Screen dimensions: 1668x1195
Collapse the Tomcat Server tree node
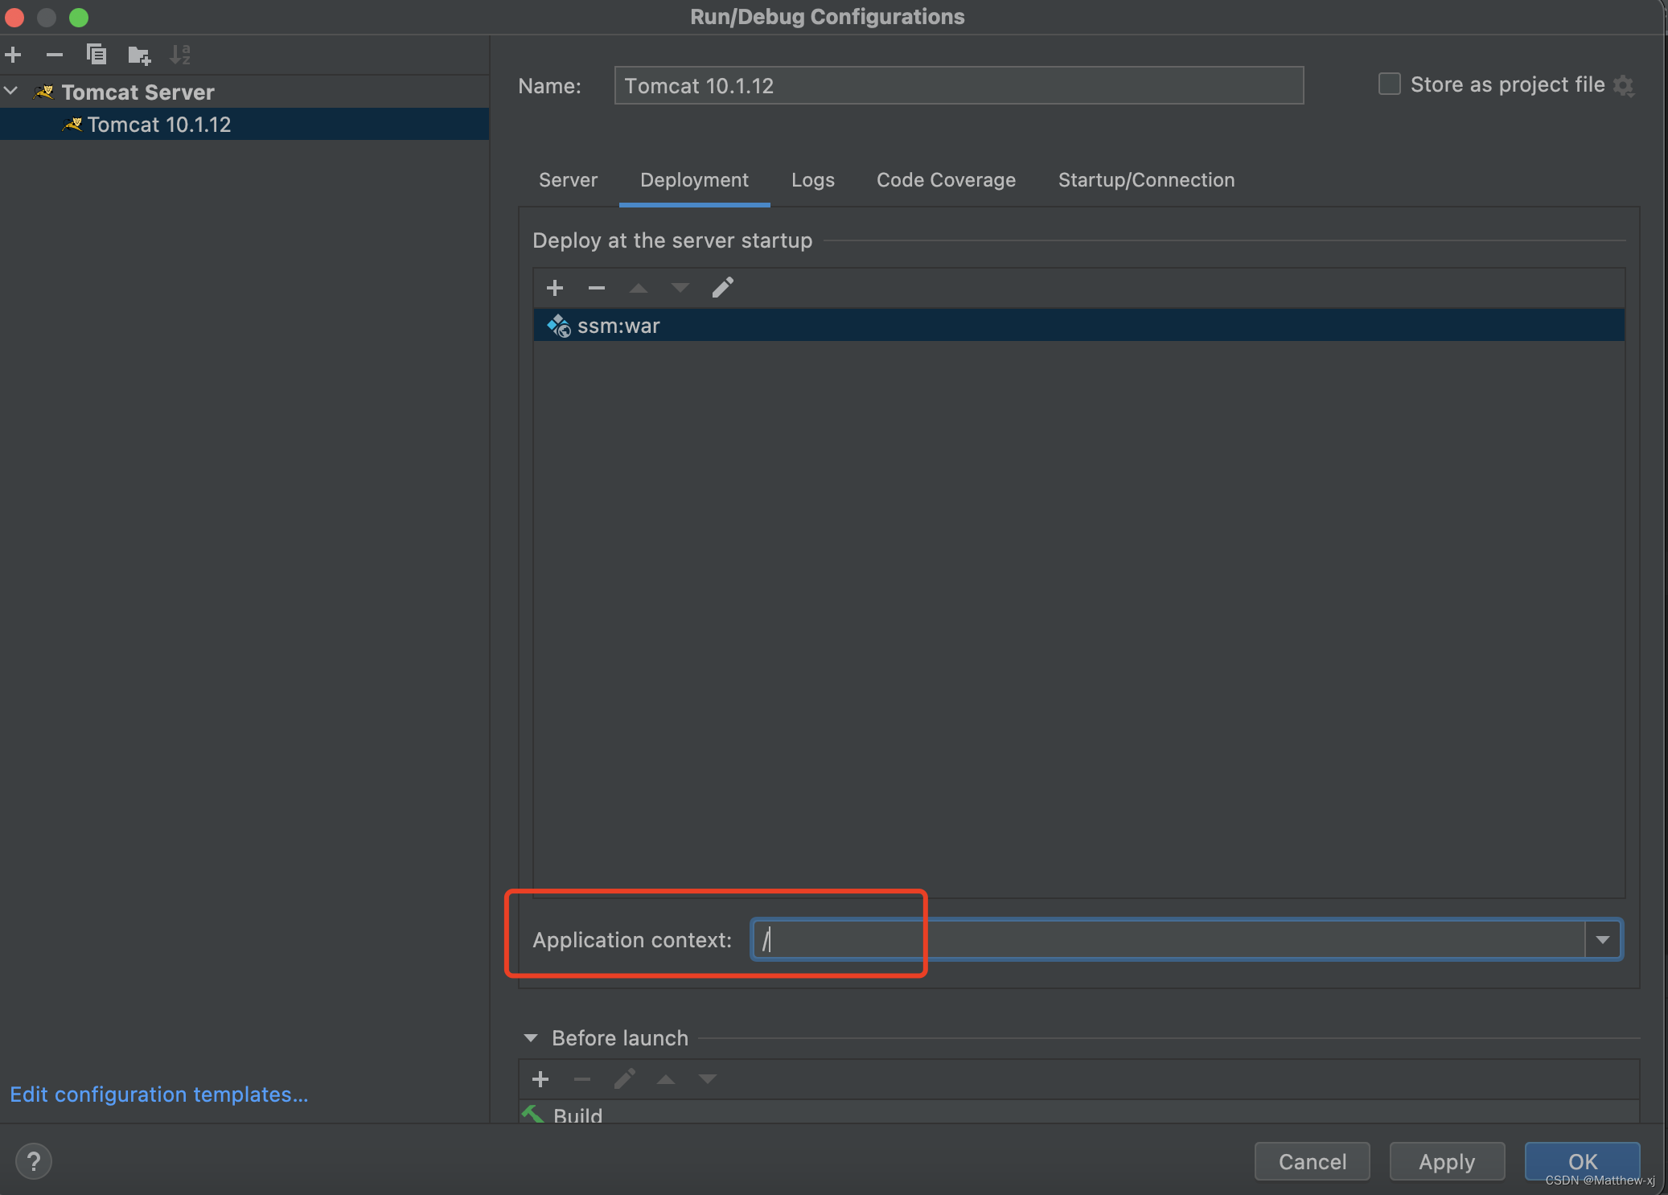click(x=11, y=92)
